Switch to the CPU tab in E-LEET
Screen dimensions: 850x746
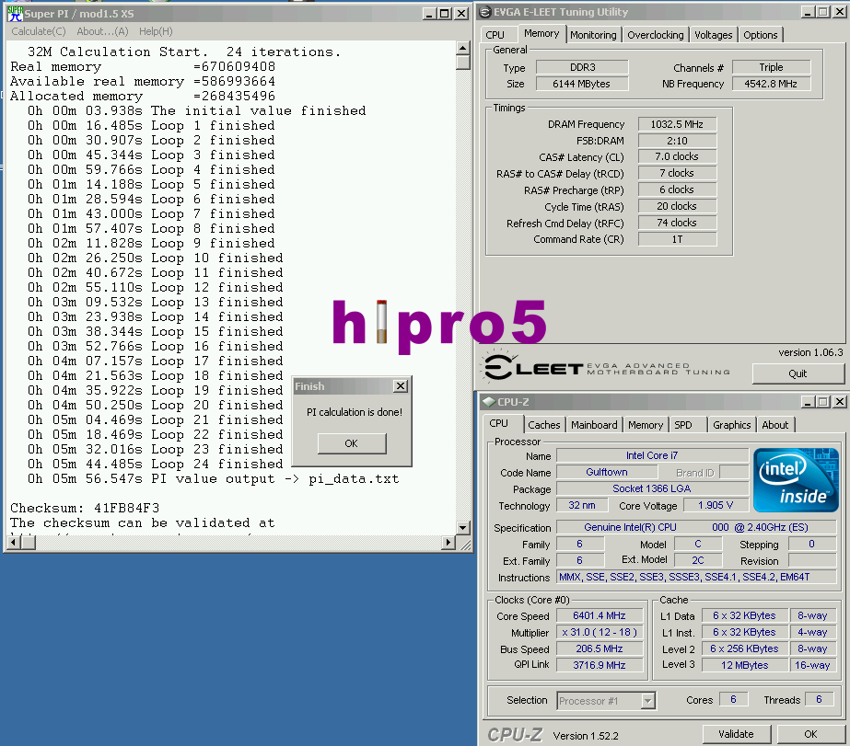pyautogui.click(x=495, y=35)
